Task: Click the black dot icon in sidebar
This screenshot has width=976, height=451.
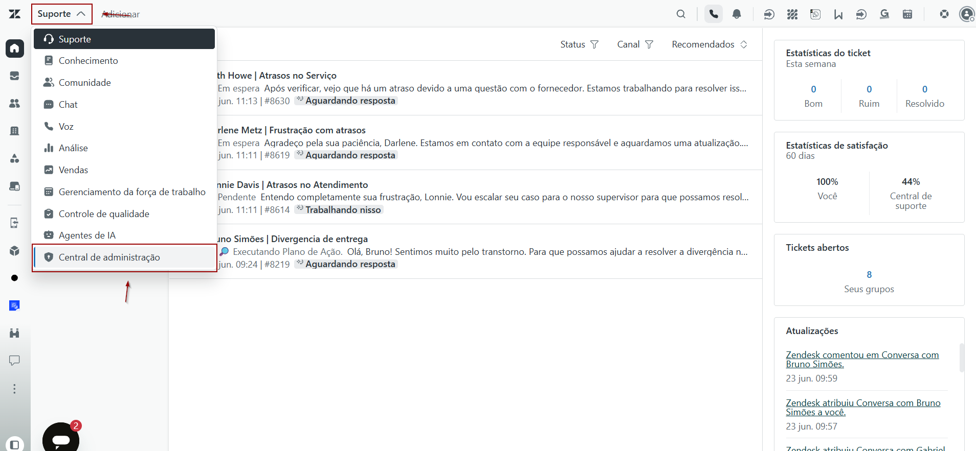Action: pos(15,278)
